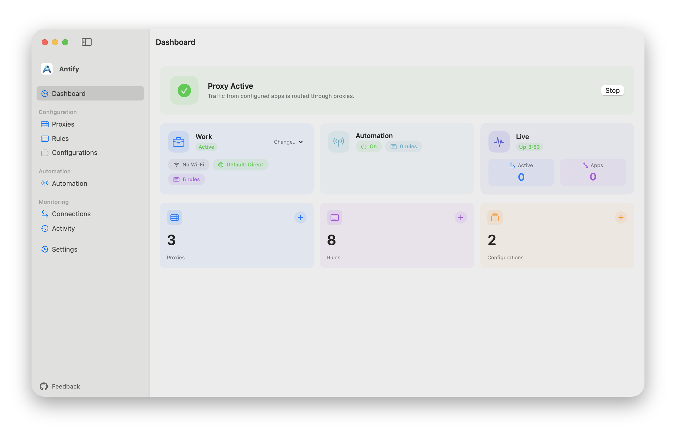Click the Default: Direct badge
The image size is (676, 426).
point(241,165)
